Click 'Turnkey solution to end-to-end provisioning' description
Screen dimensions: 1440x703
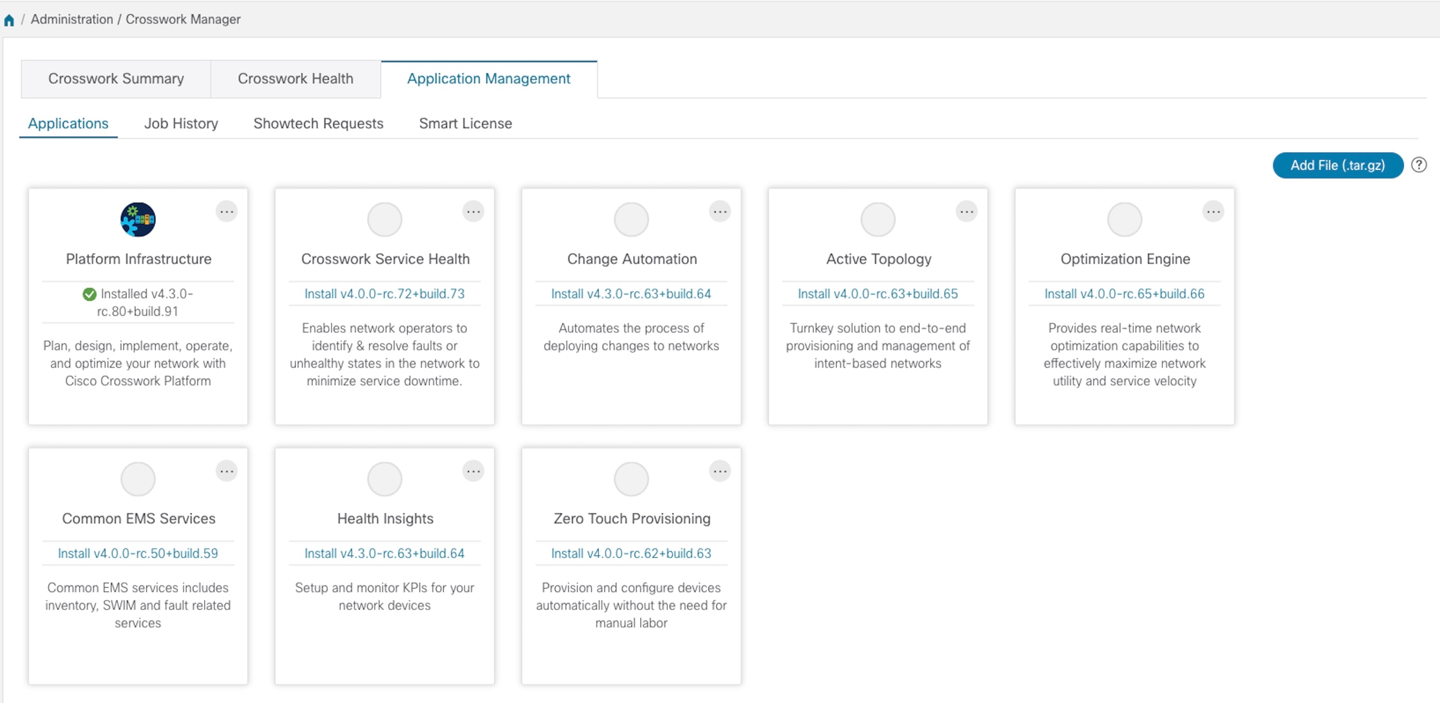[878, 346]
